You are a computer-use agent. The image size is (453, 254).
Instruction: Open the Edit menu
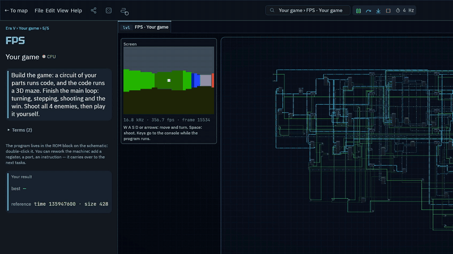pos(50,11)
